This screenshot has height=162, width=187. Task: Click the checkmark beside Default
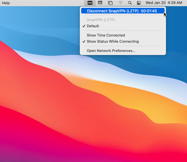pyautogui.click(x=84, y=26)
